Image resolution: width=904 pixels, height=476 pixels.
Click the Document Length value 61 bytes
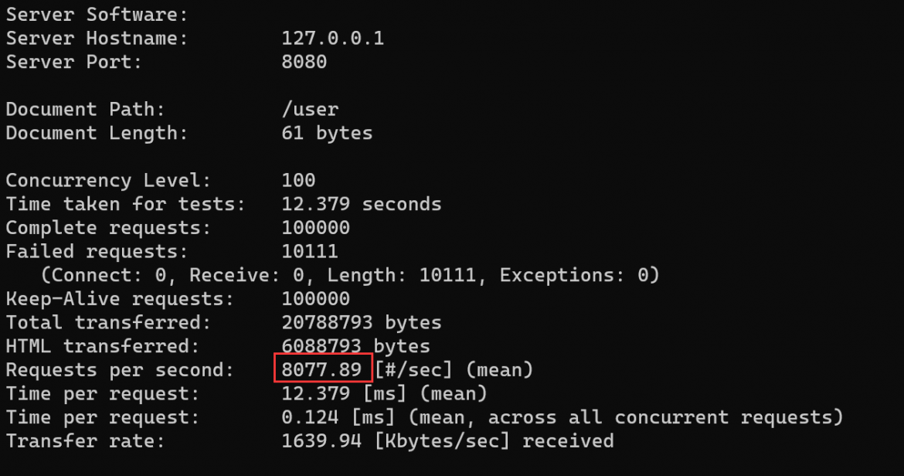pos(327,133)
